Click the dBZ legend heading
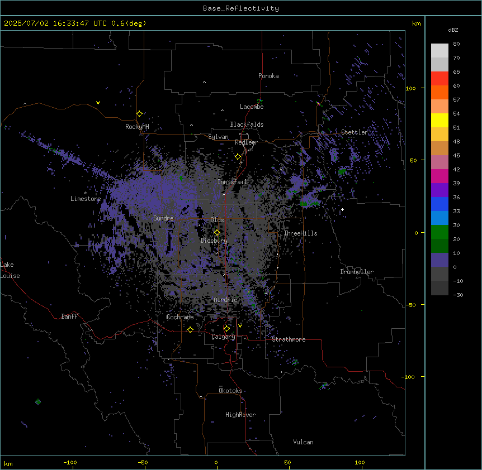Screen dimensions: 482x470 [453, 30]
